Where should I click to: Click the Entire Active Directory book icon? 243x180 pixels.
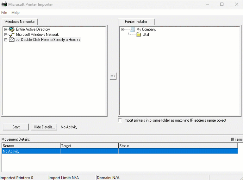point(12,29)
